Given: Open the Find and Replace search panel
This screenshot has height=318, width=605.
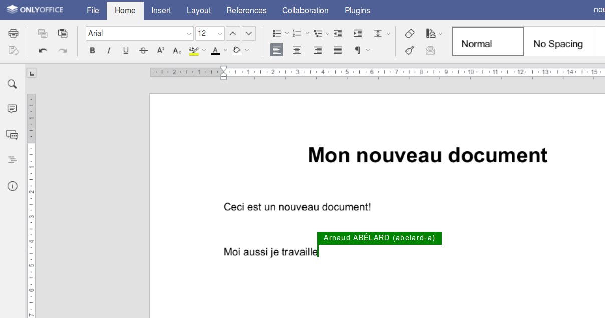Looking at the screenshot, I should click(12, 84).
